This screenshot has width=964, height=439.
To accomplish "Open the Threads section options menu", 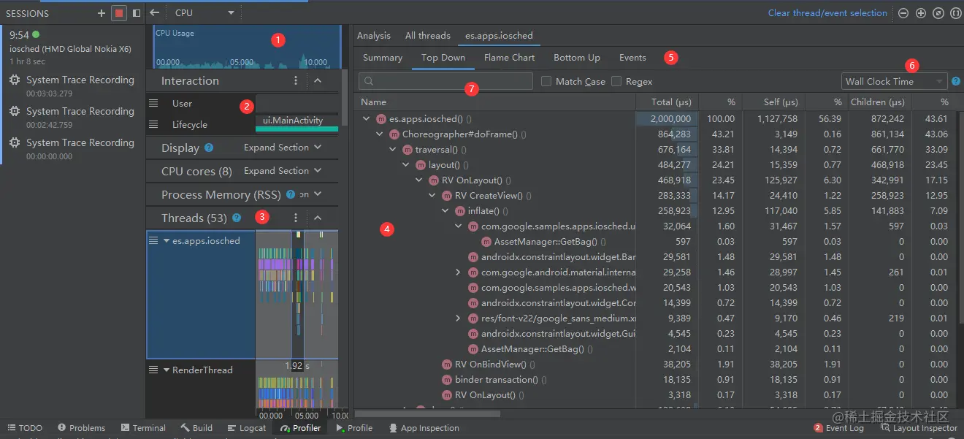I will [x=295, y=218].
